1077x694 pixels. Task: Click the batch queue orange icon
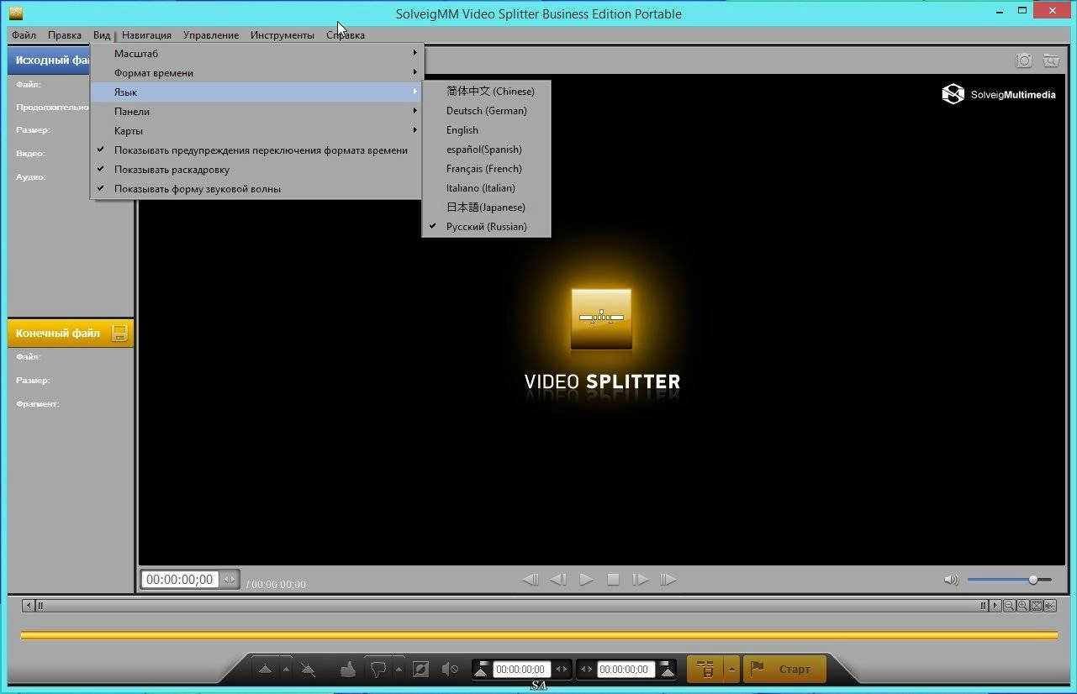coord(705,670)
